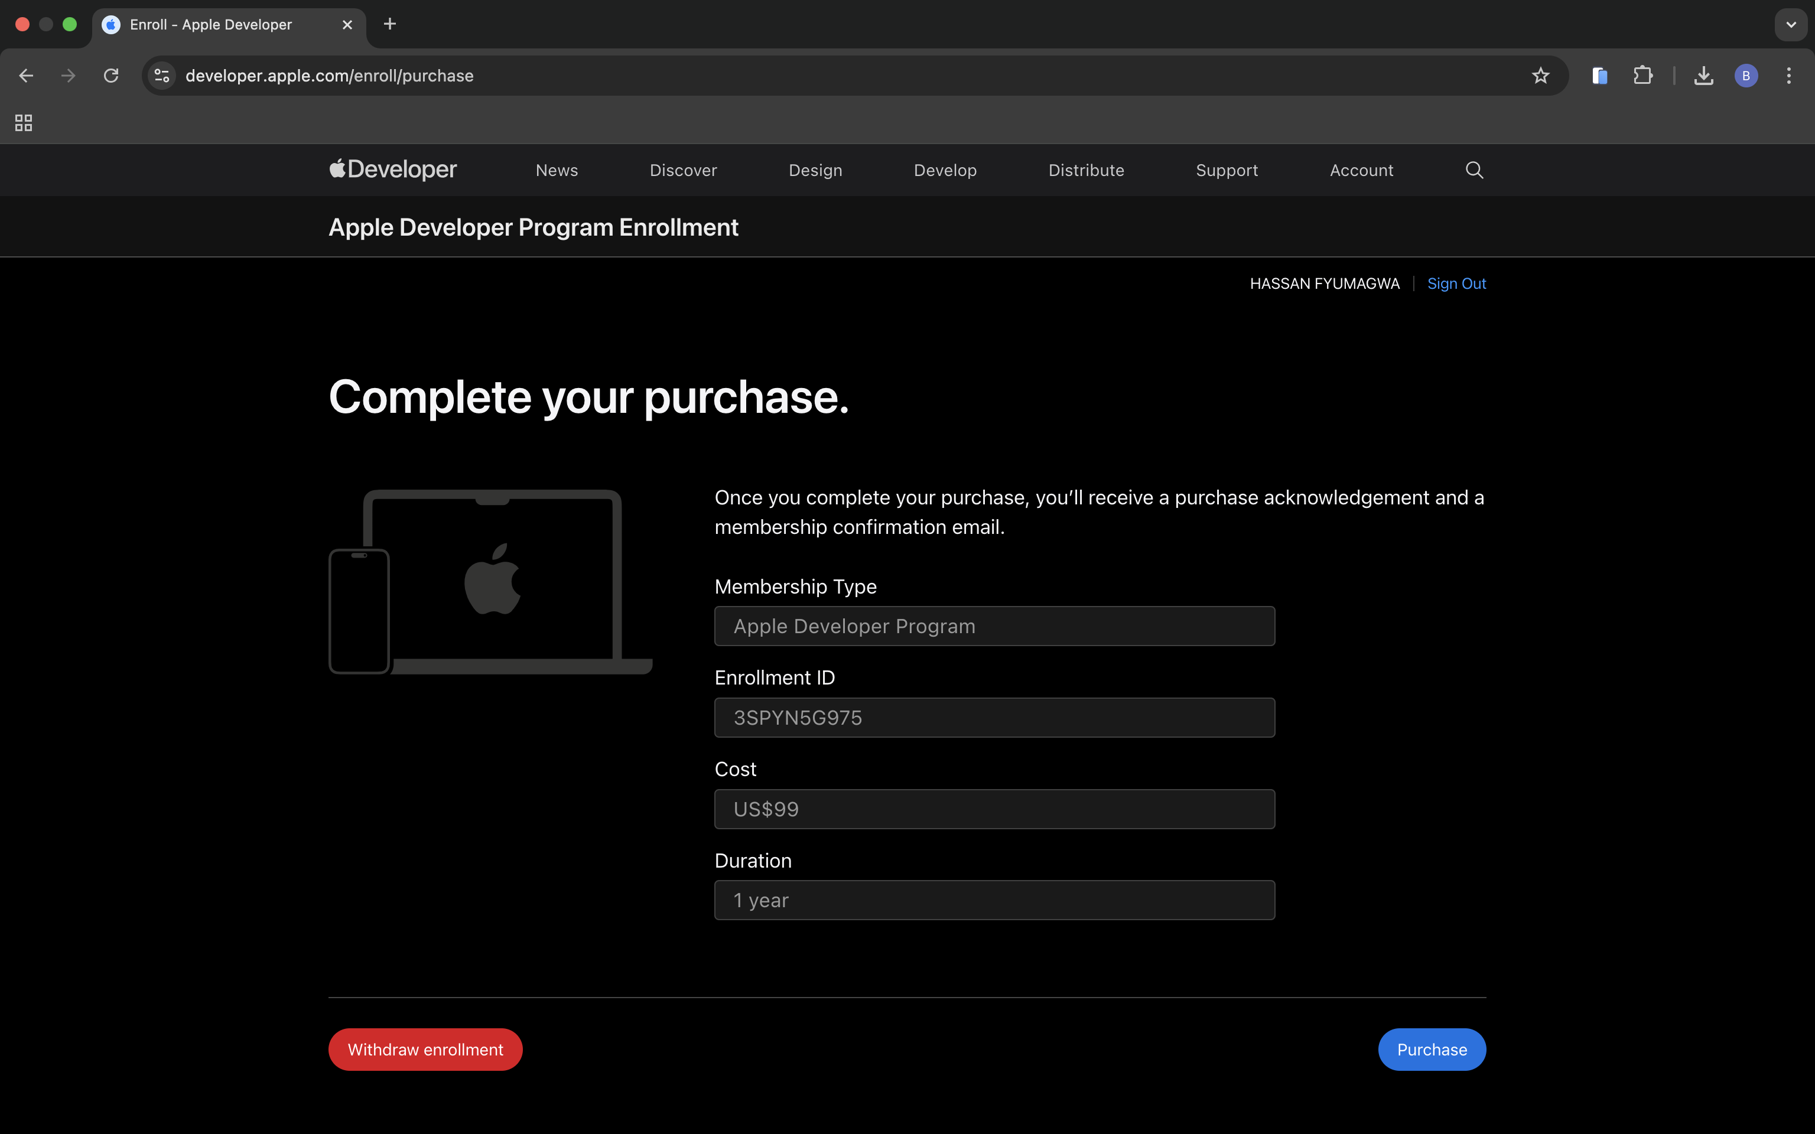This screenshot has width=1815, height=1134.
Task: Open the apps grid in bookmarks bar
Action: click(x=24, y=122)
